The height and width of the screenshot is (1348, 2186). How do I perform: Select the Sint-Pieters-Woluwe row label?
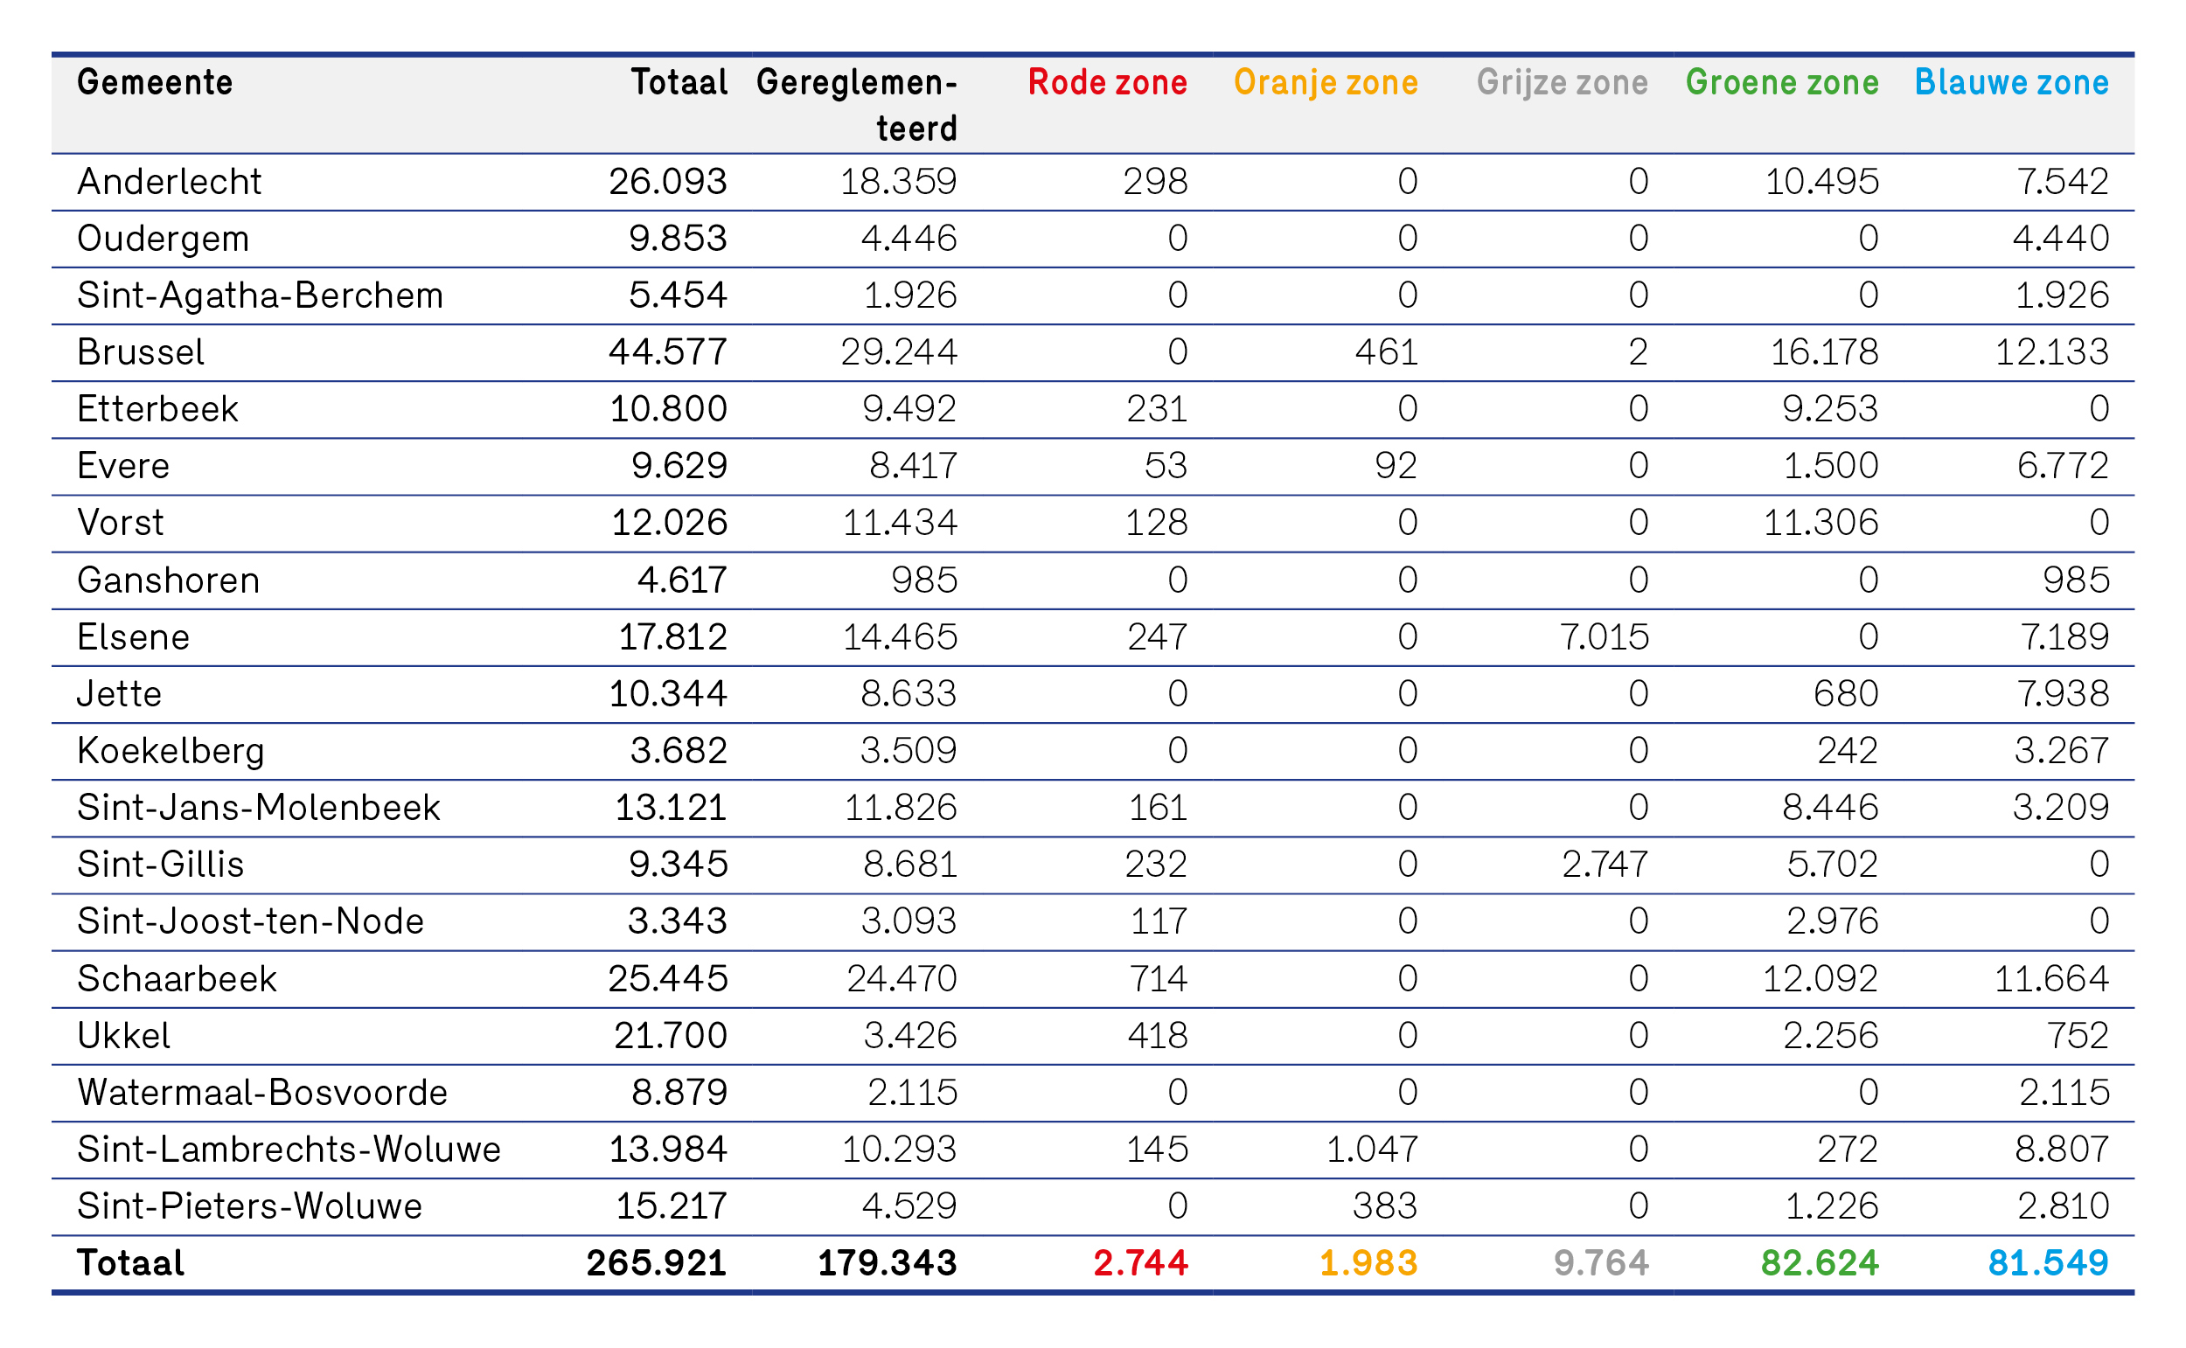tap(249, 1206)
